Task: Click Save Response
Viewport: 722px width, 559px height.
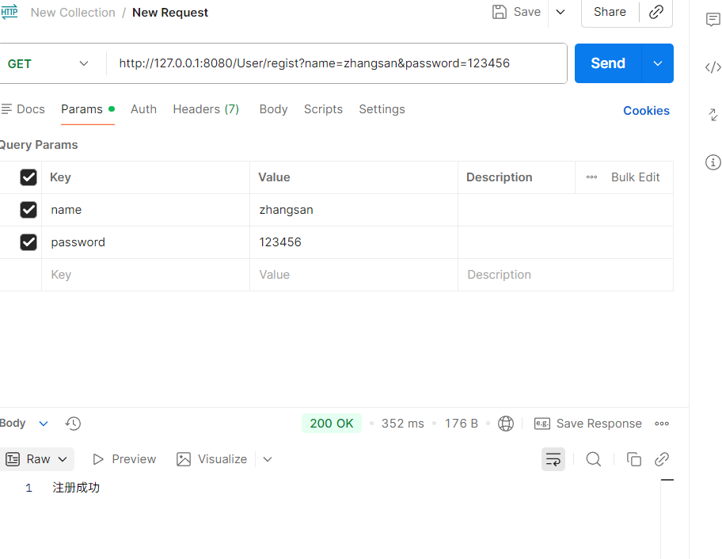Action: 588,424
